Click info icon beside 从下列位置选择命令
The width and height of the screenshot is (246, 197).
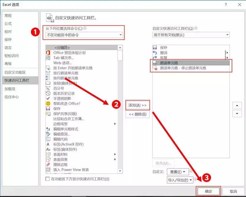85,28
